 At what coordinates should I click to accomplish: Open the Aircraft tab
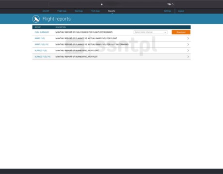coord(46,11)
